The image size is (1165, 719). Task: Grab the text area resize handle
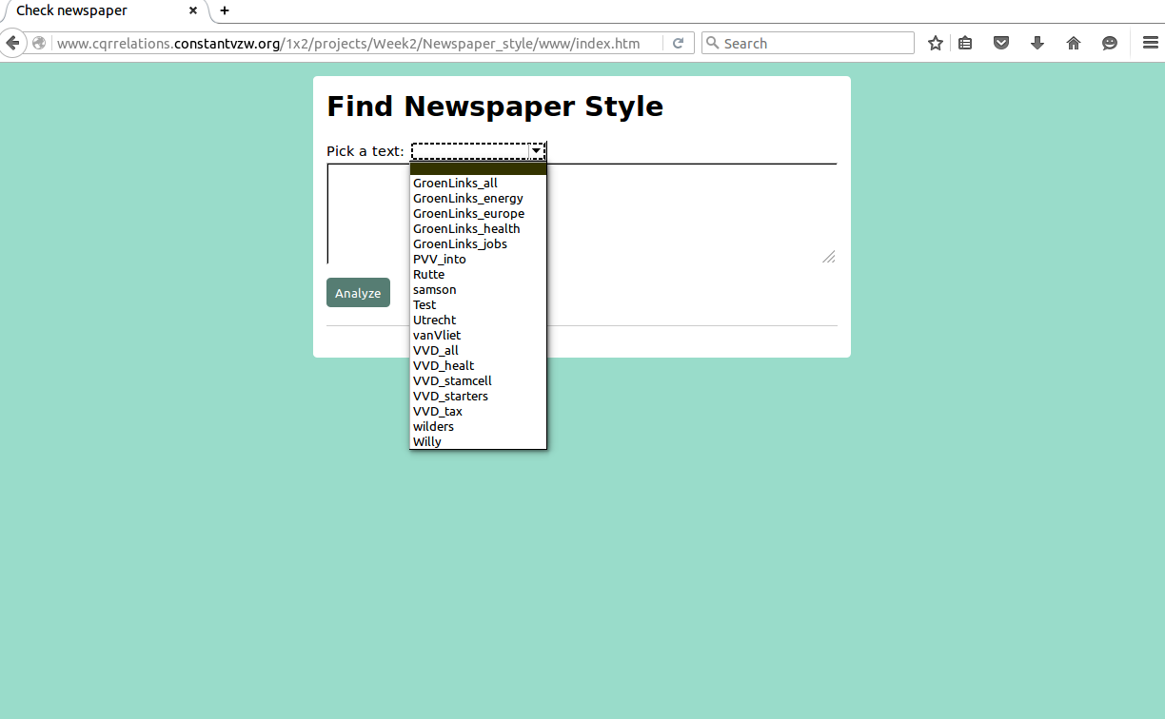click(x=829, y=256)
